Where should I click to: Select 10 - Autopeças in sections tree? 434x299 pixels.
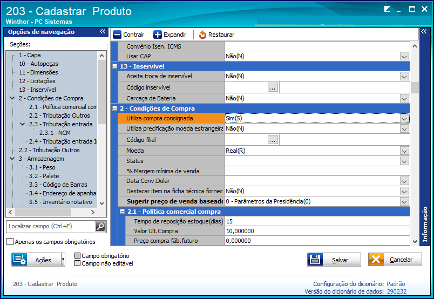point(38,64)
